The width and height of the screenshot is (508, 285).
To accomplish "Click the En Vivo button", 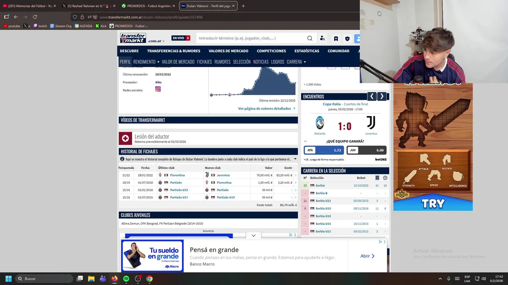I will tap(181, 38).
